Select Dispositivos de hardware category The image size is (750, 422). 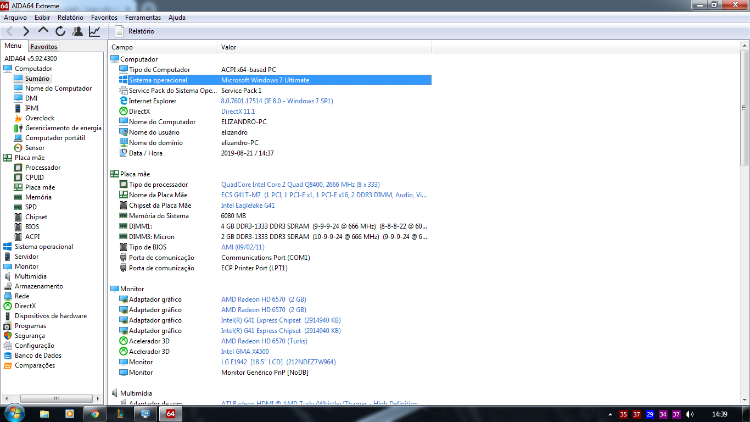(x=51, y=316)
